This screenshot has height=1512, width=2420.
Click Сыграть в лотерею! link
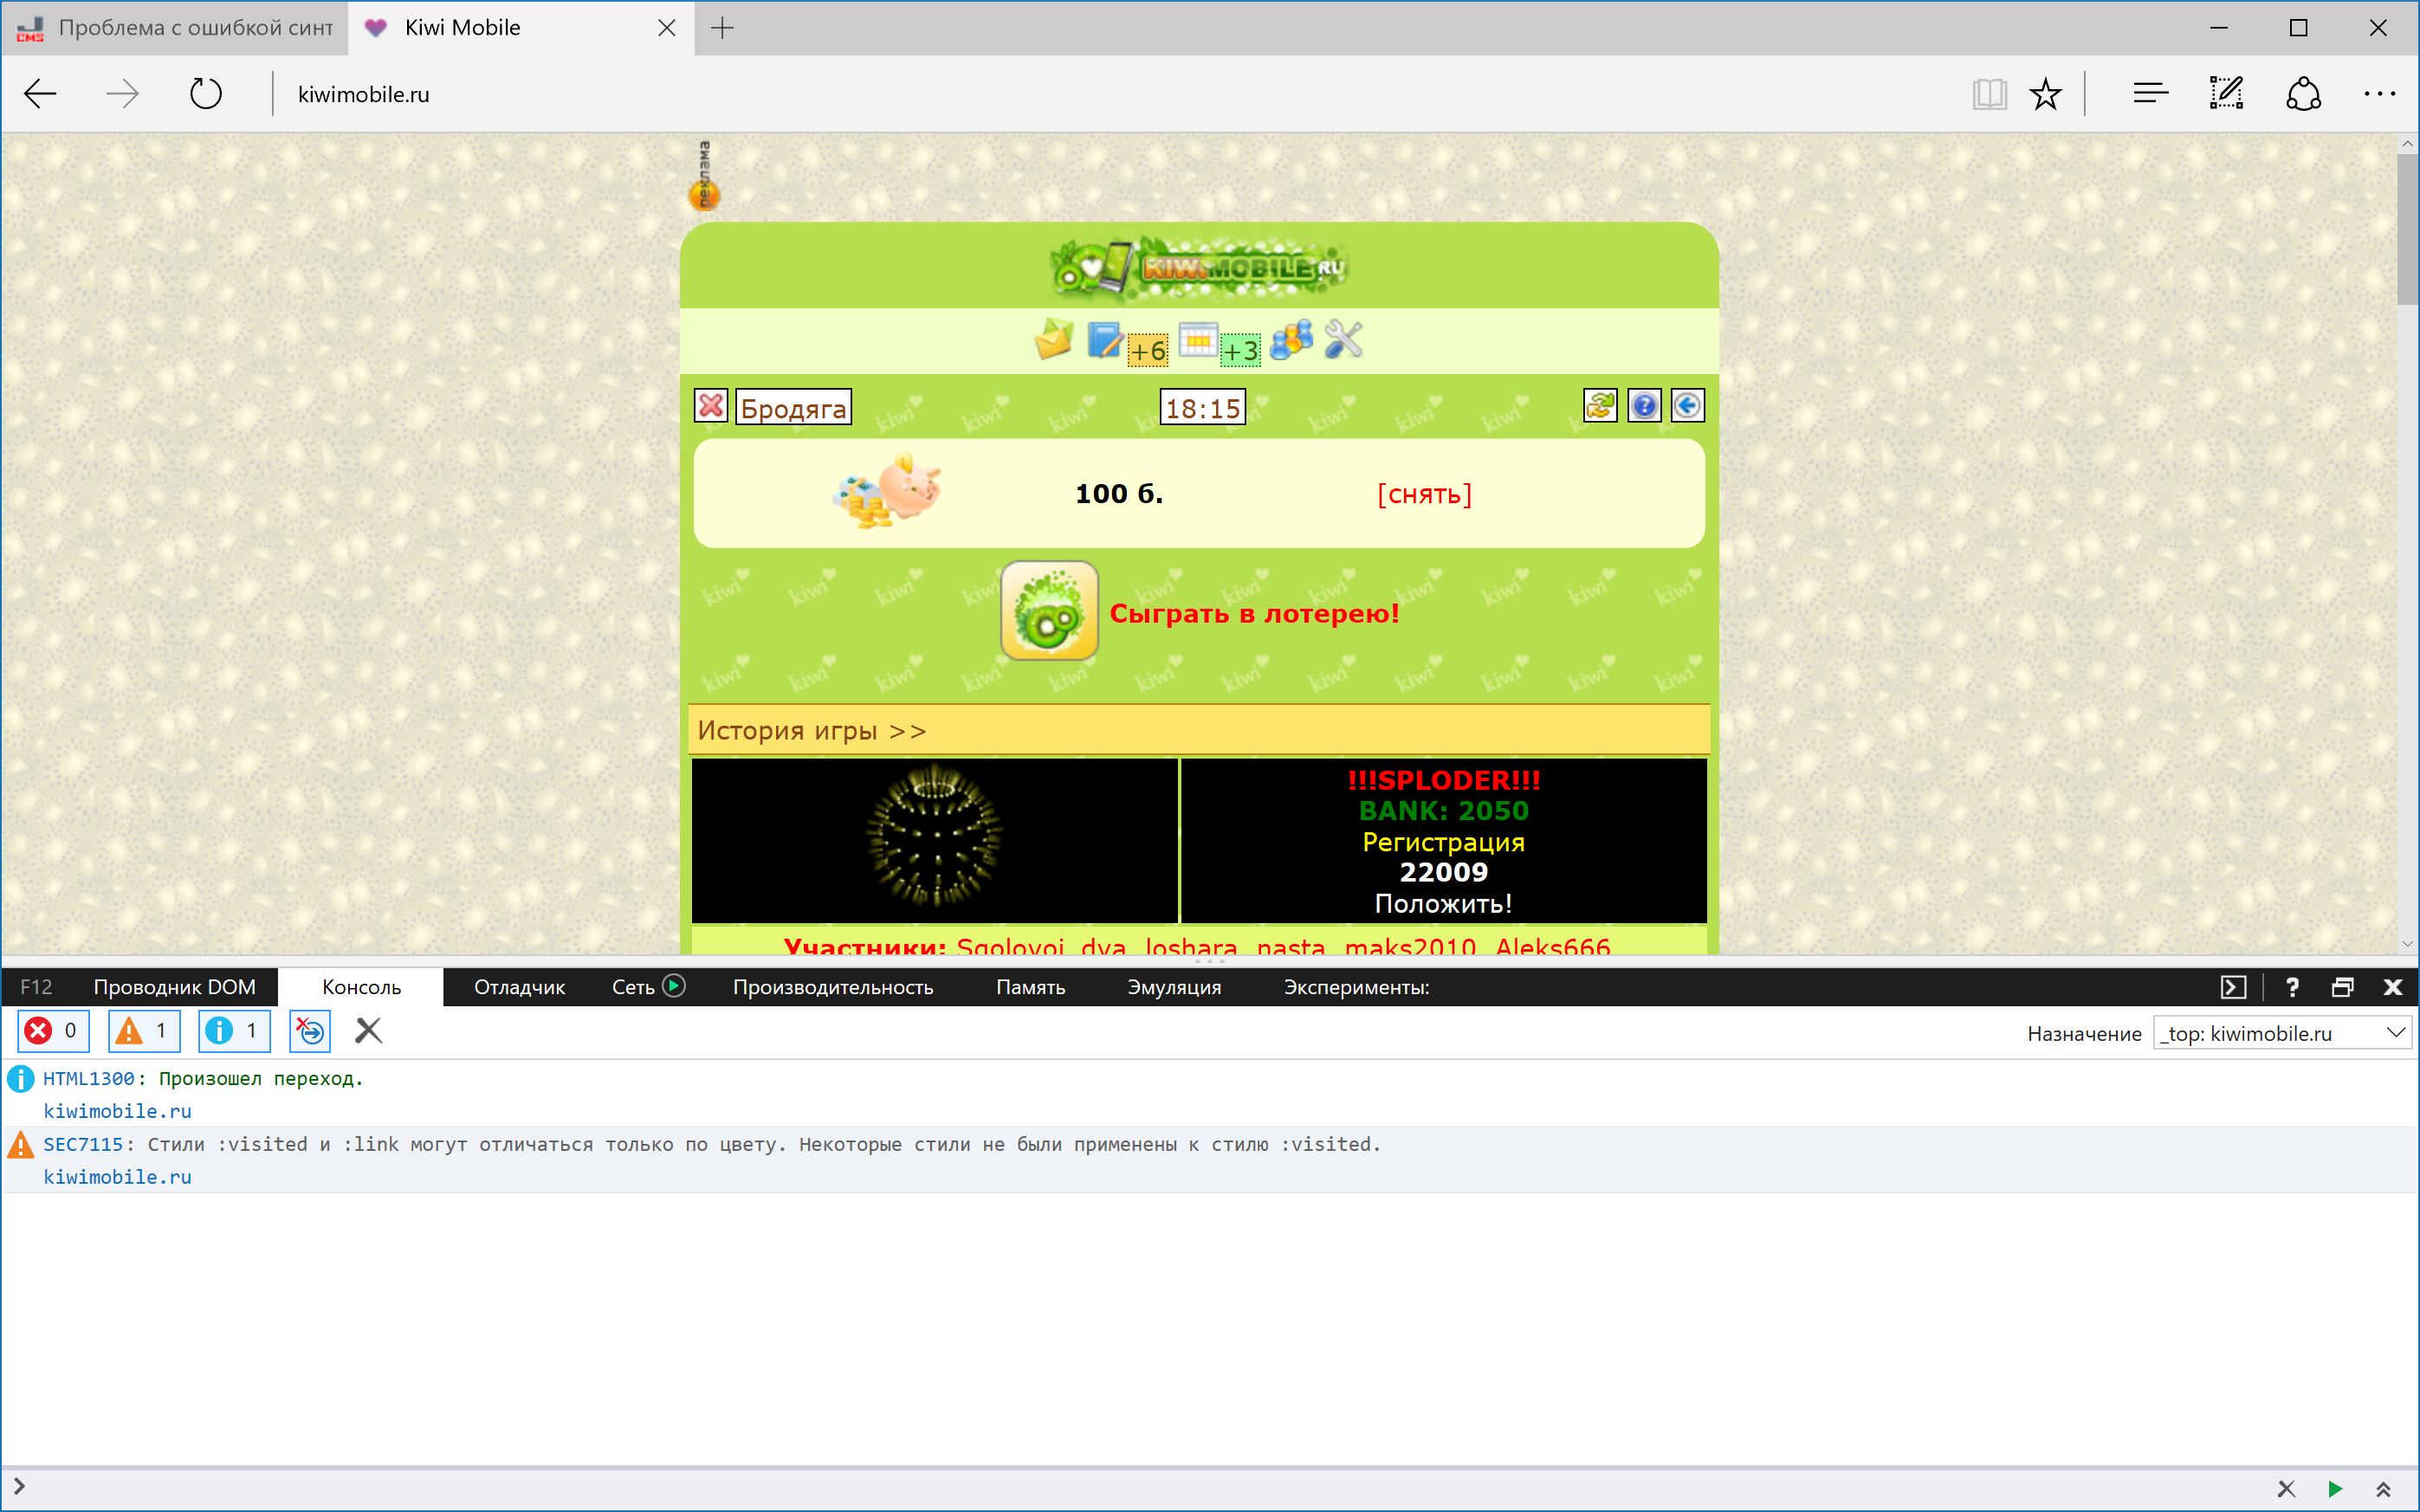[1254, 613]
